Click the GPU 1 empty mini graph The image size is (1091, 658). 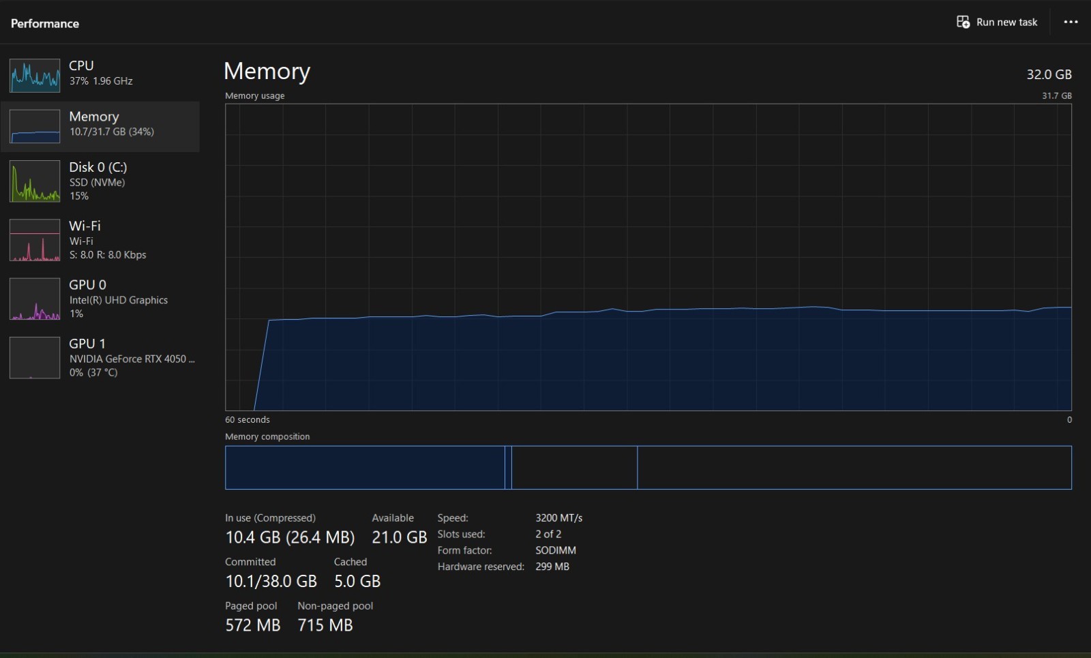click(35, 357)
